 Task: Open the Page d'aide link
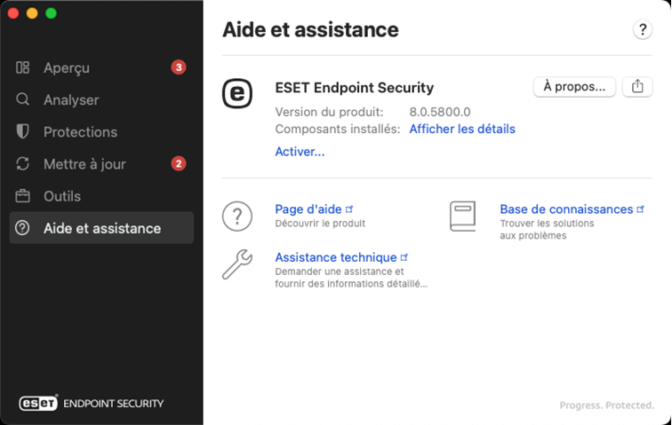[x=308, y=209]
